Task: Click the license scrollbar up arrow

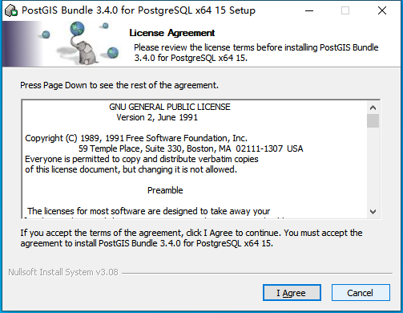Action: [373, 108]
